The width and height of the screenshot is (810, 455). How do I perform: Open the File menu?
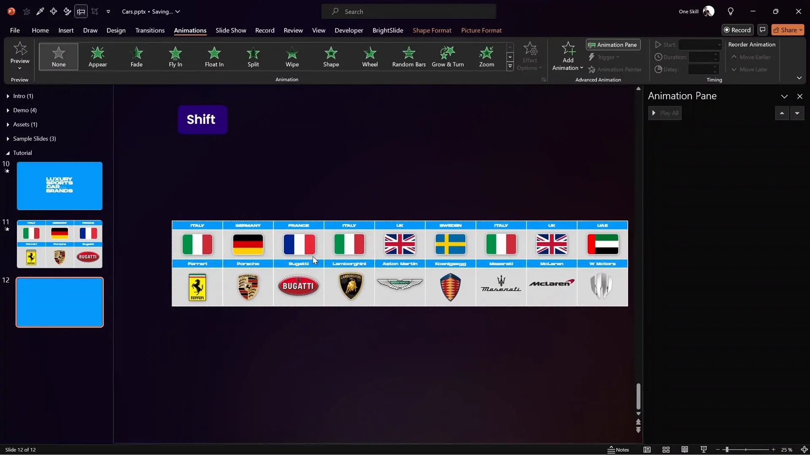point(15,30)
